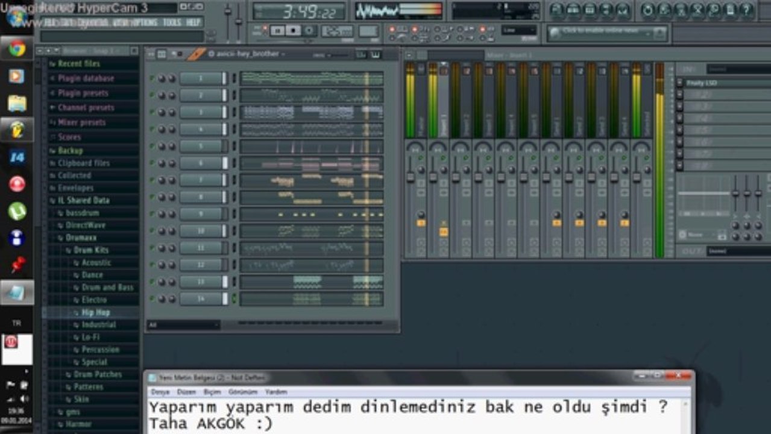Image resolution: width=771 pixels, height=434 pixels.
Task: Mute channel 1 with its green LED
Action: pyautogui.click(x=152, y=78)
